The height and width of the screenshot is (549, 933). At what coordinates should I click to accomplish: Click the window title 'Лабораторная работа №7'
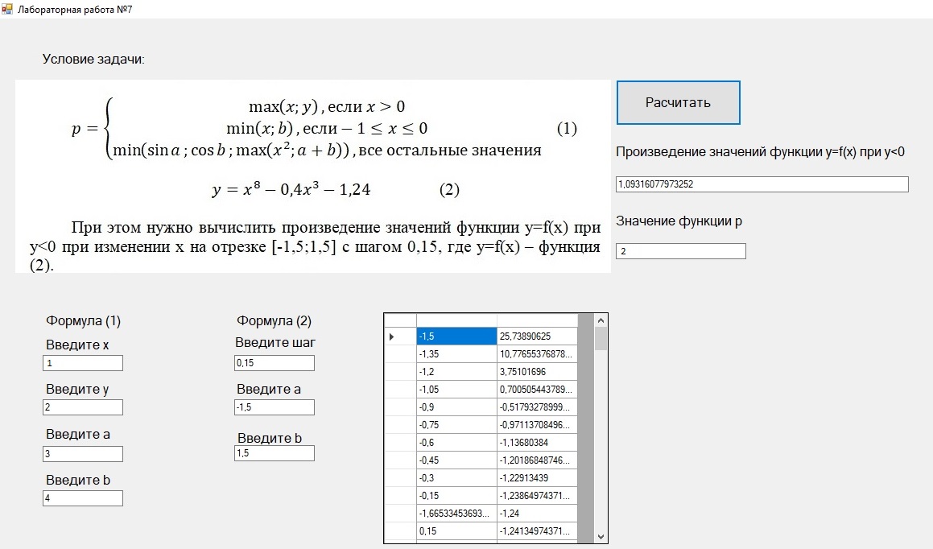[75, 10]
